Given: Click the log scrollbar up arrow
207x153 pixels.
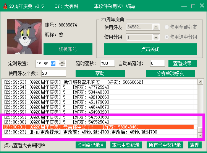Looking at the screenshot, I should [200, 82].
